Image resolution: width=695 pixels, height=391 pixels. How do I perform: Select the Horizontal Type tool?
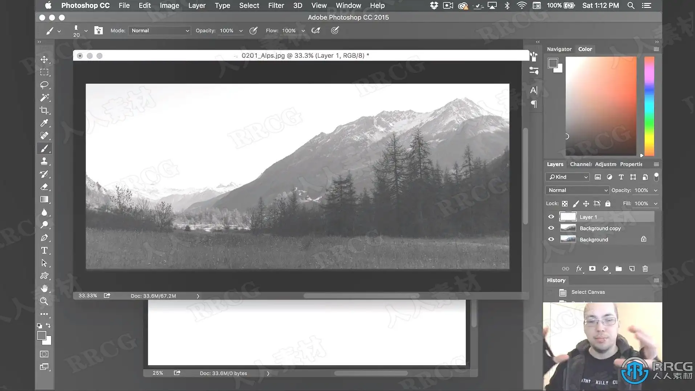tap(44, 250)
